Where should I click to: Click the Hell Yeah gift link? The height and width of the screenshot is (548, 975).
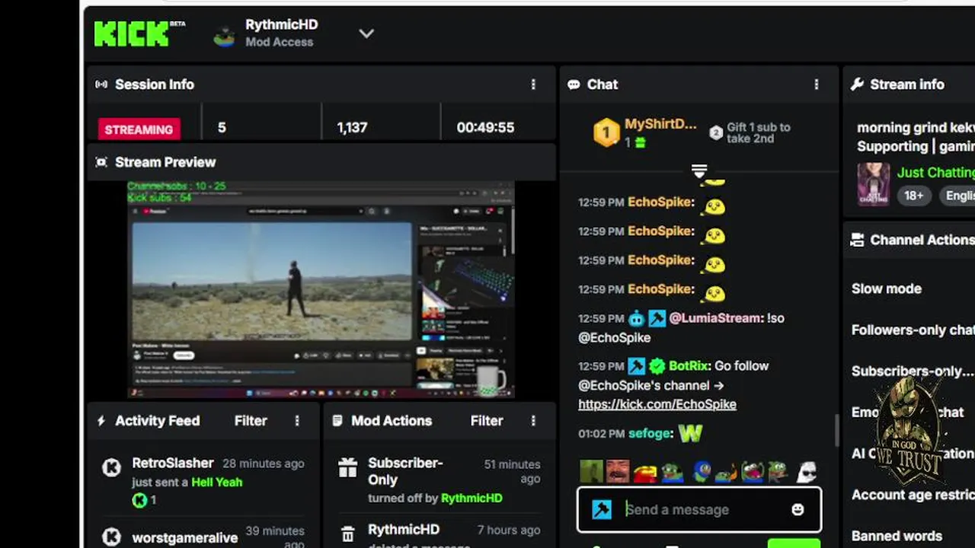point(216,482)
